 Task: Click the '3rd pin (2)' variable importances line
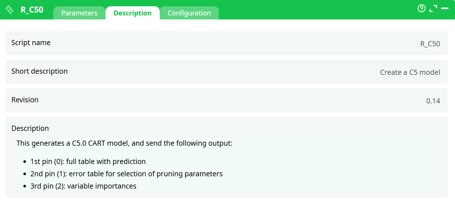83,186
